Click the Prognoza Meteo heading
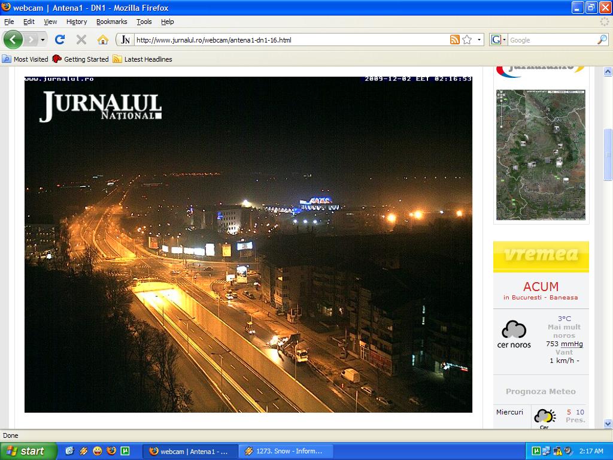Image resolution: width=613 pixels, height=460 pixels. tap(541, 391)
